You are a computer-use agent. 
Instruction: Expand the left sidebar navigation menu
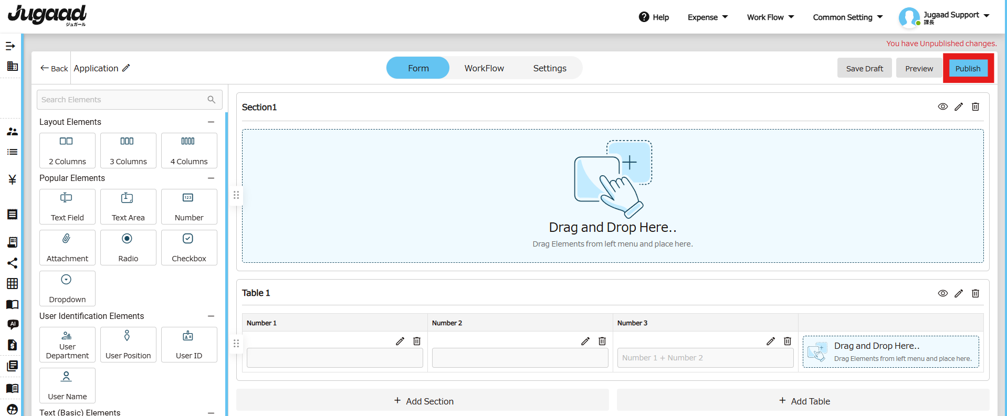(x=11, y=46)
